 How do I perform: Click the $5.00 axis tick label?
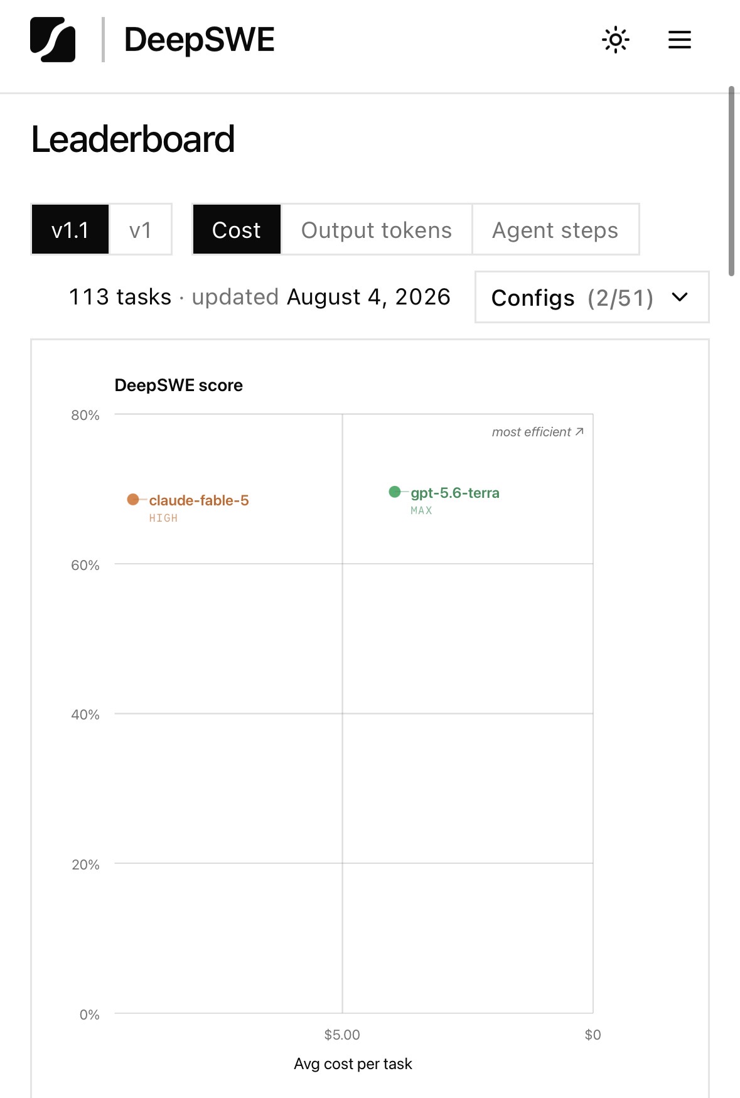[342, 1035]
